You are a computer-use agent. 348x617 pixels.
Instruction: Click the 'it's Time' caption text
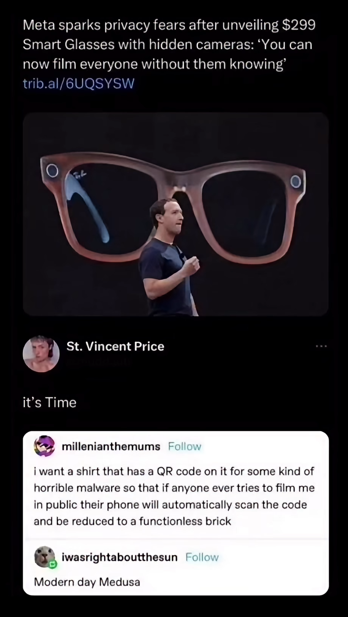point(49,402)
